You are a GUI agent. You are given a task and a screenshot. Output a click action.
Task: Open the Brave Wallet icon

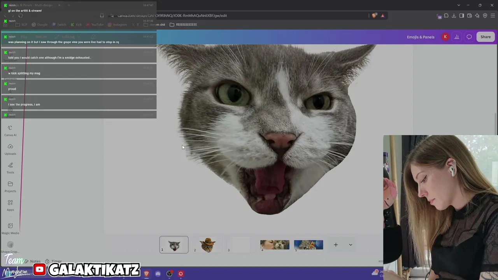[x=470, y=16]
